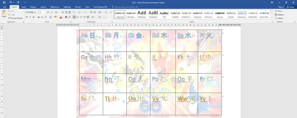
Task: Toggle Strikethrough formatting
Action: (x=39, y=17)
